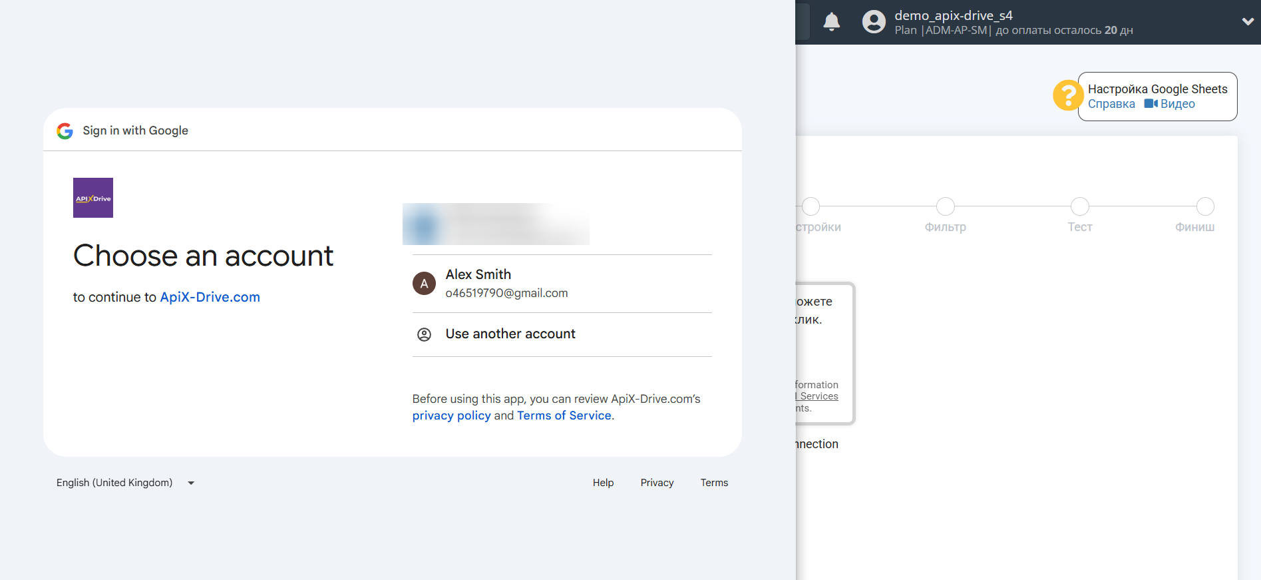Click the Фильтр step circle

tap(945, 206)
